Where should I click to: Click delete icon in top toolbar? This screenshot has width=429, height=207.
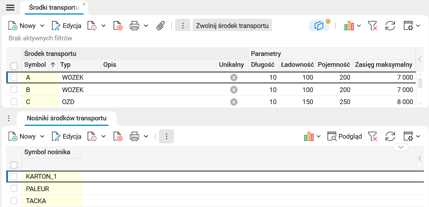coord(118,26)
